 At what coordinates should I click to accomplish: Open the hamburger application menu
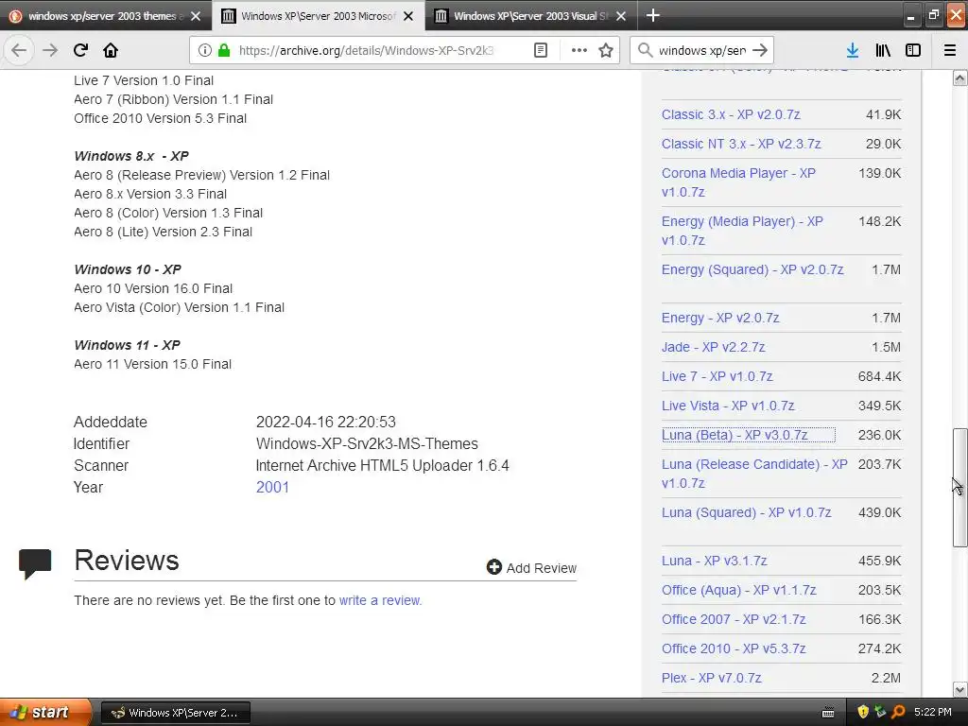tap(950, 50)
